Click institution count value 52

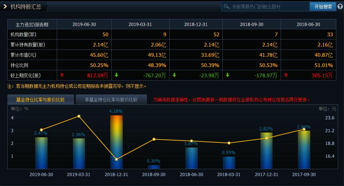(x=216, y=34)
